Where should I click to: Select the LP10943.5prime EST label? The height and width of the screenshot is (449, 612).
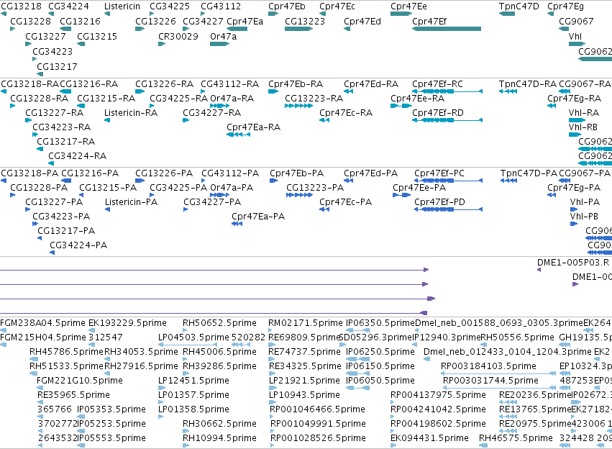[304, 395]
